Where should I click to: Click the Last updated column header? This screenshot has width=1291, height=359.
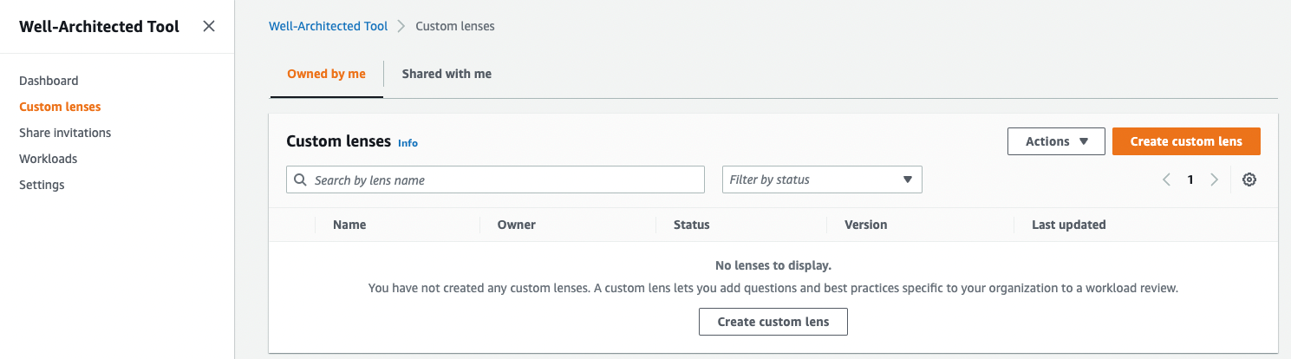(x=1069, y=225)
